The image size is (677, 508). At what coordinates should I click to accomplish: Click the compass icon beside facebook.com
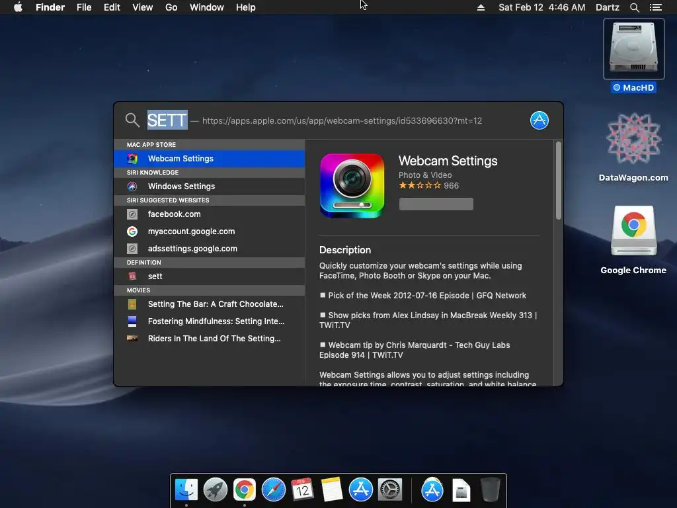tap(132, 214)
